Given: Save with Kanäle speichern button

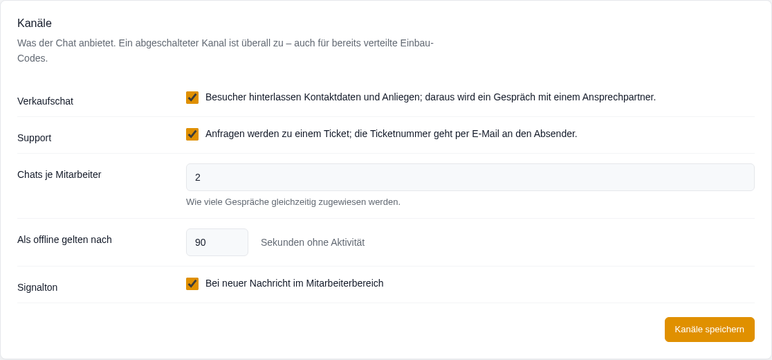Looking at the screenshot, I should point(710,330).
